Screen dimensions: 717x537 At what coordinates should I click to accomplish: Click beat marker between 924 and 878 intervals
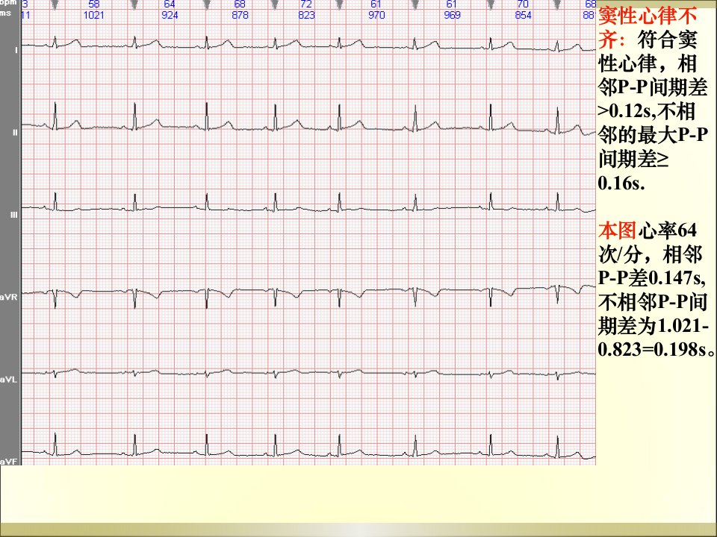click(x=207, y=4)
